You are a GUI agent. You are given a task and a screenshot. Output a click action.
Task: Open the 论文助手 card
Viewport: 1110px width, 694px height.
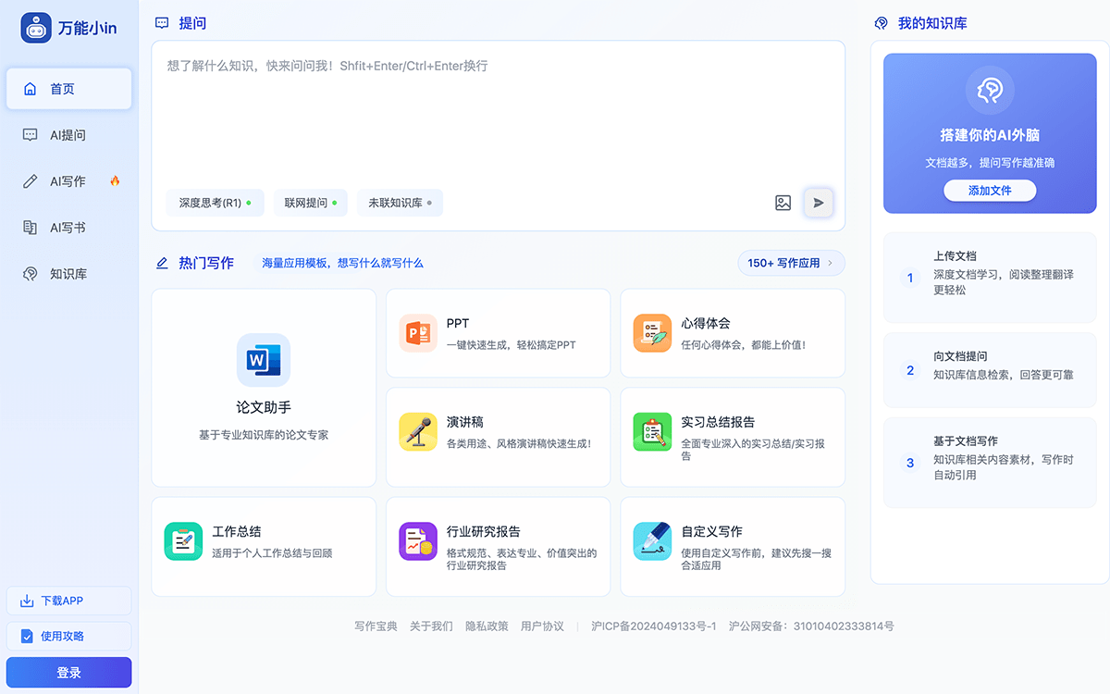(x=264, y=388)
